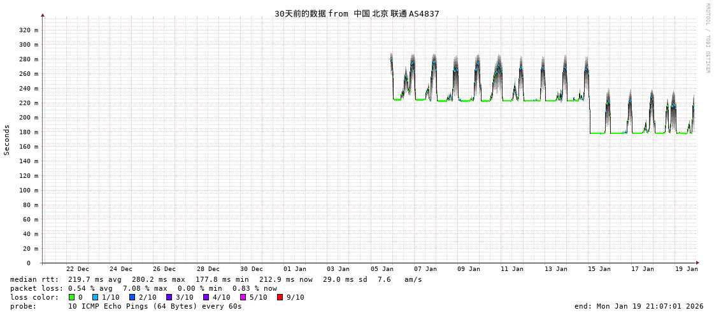Click the '177.8 ms min' rtt value

tap(222, 279)
